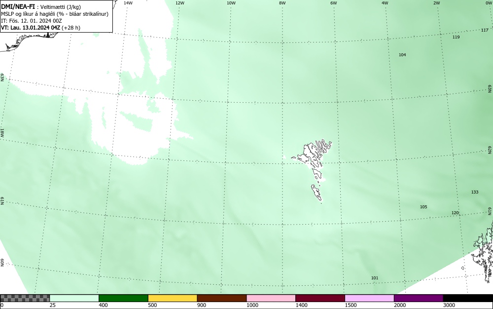The width and height of the screenshot is (493, 309).
Task: Click the dark purple 2000–3000 legend swatch
Action: pyautogui.click(x=419, y=298)
